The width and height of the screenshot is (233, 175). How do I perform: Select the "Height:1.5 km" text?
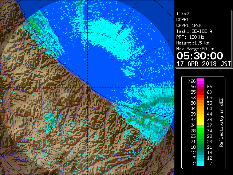coord(193,43)
